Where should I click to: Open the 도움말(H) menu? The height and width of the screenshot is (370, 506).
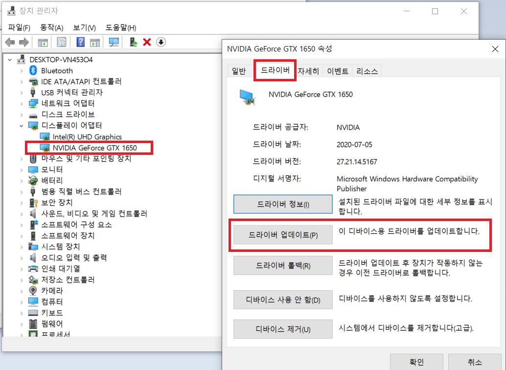click(x=121, y=27)
